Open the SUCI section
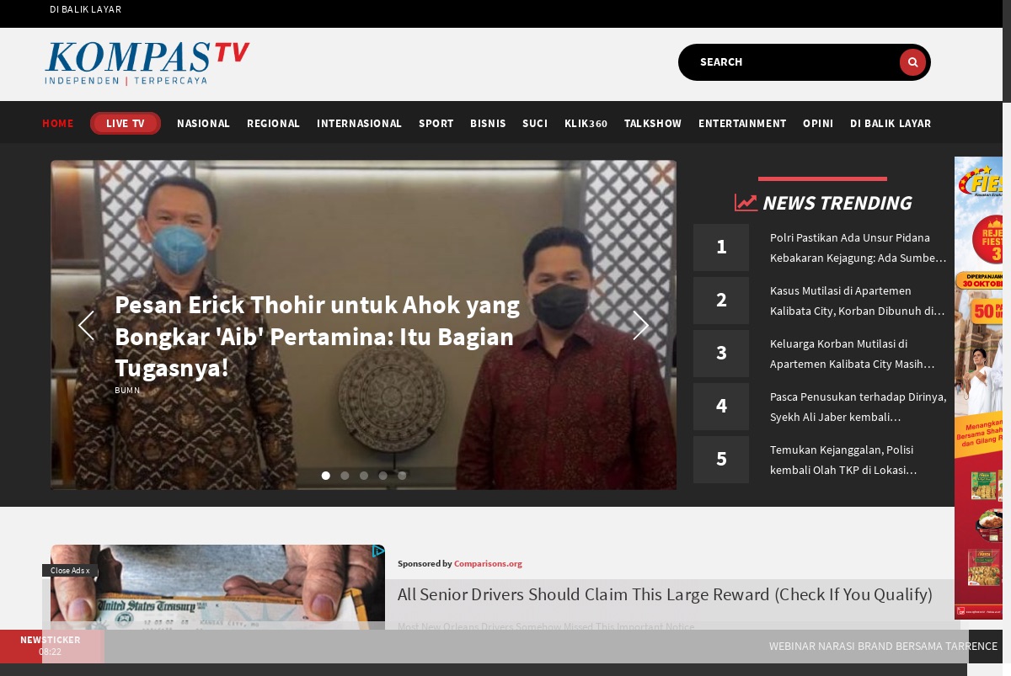The image size is (1011, 676). 535,124
